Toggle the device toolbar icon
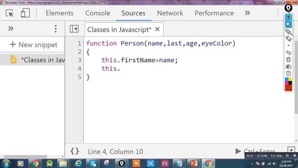Image resolution: width=298 pixels, height=168 pixels. (x=25, y=13)
